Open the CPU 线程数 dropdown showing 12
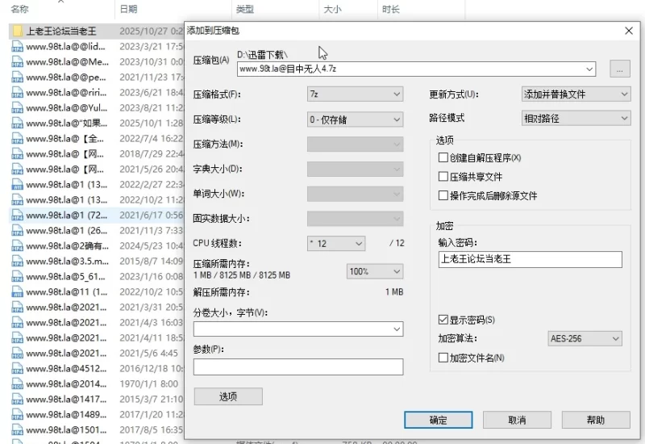This screenshot has height=444, width=645. coord(336,244)
